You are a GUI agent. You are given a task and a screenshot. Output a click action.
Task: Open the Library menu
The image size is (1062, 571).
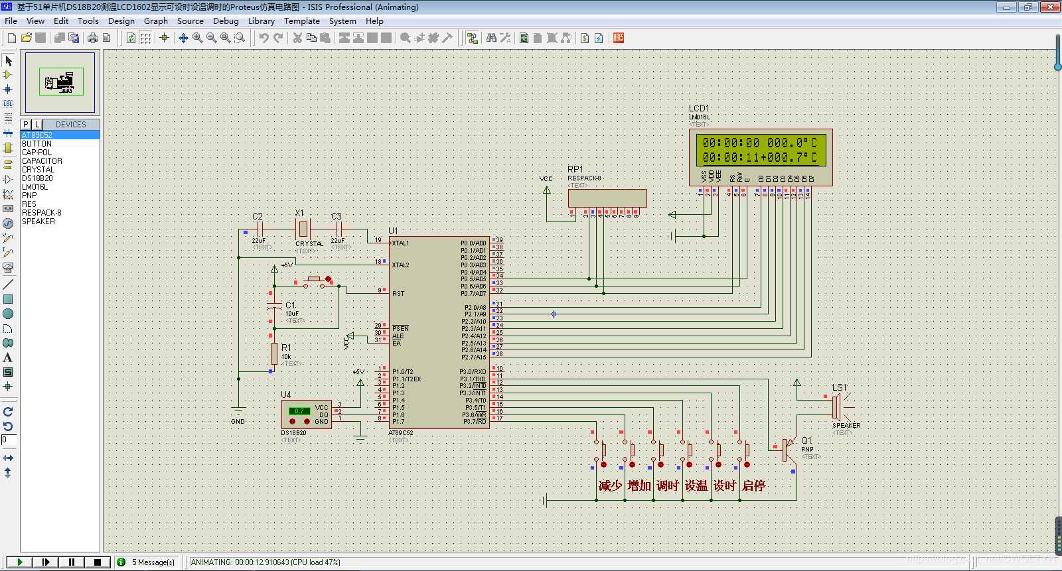(262, 21)
